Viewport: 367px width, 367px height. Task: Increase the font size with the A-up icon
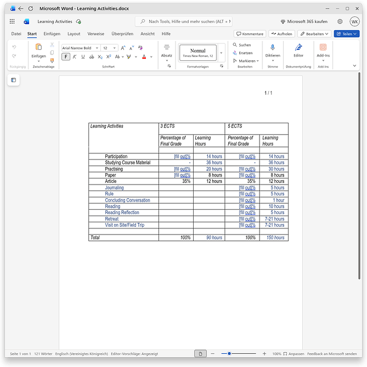pyautogui.click(x=123, y=48)
